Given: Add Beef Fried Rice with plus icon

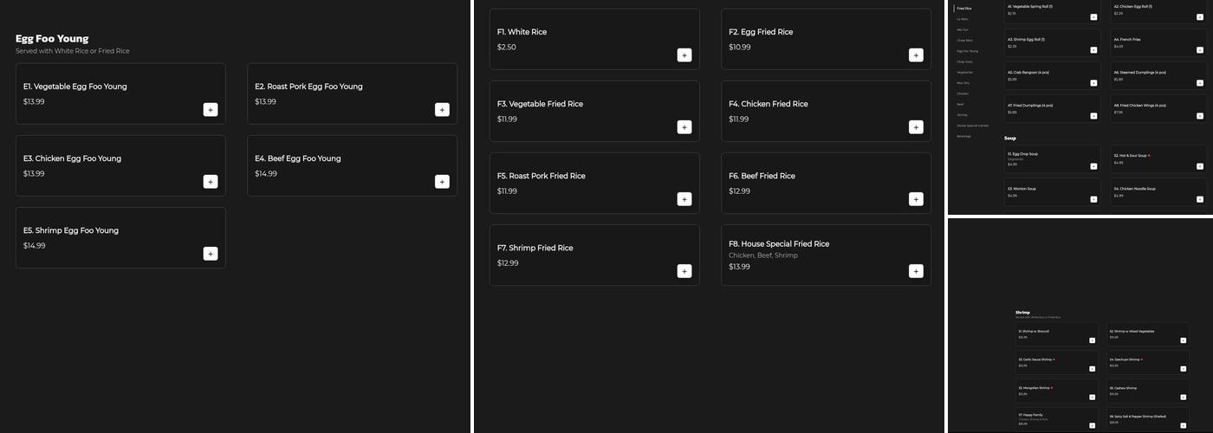Looking at the screenshot, I should click(916, 199).
